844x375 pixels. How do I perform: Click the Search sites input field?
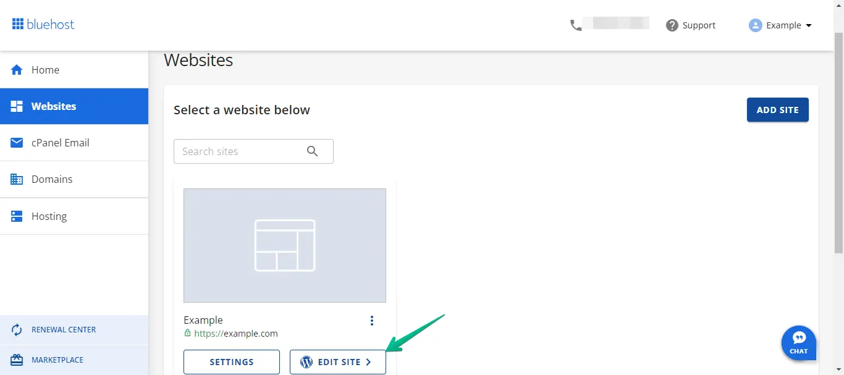click(x=238, y=151)
